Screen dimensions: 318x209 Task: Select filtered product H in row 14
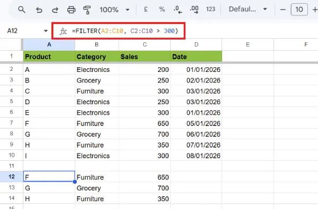[x=49, y=198]
